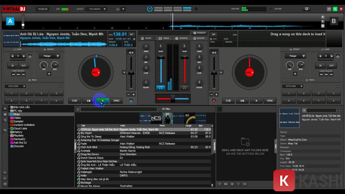
Task: Open deck B Flanger effect dropdown
Action: [x=295, y=56]
